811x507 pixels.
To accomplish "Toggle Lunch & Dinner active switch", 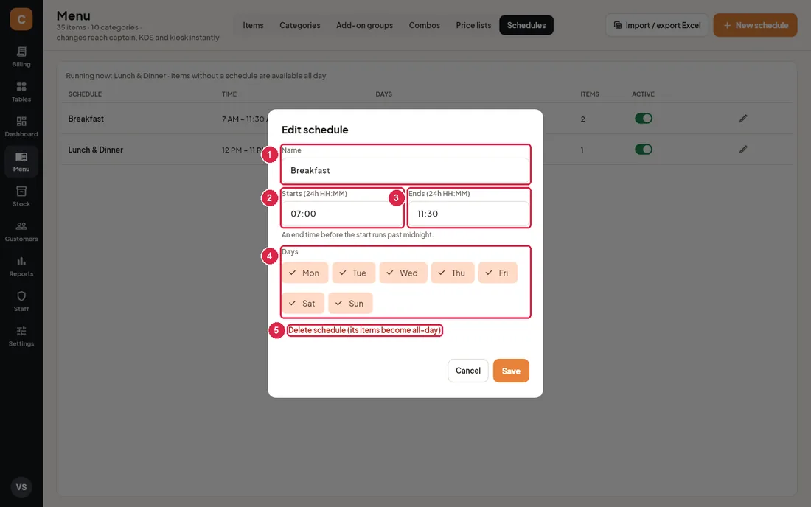I will 644,150.
